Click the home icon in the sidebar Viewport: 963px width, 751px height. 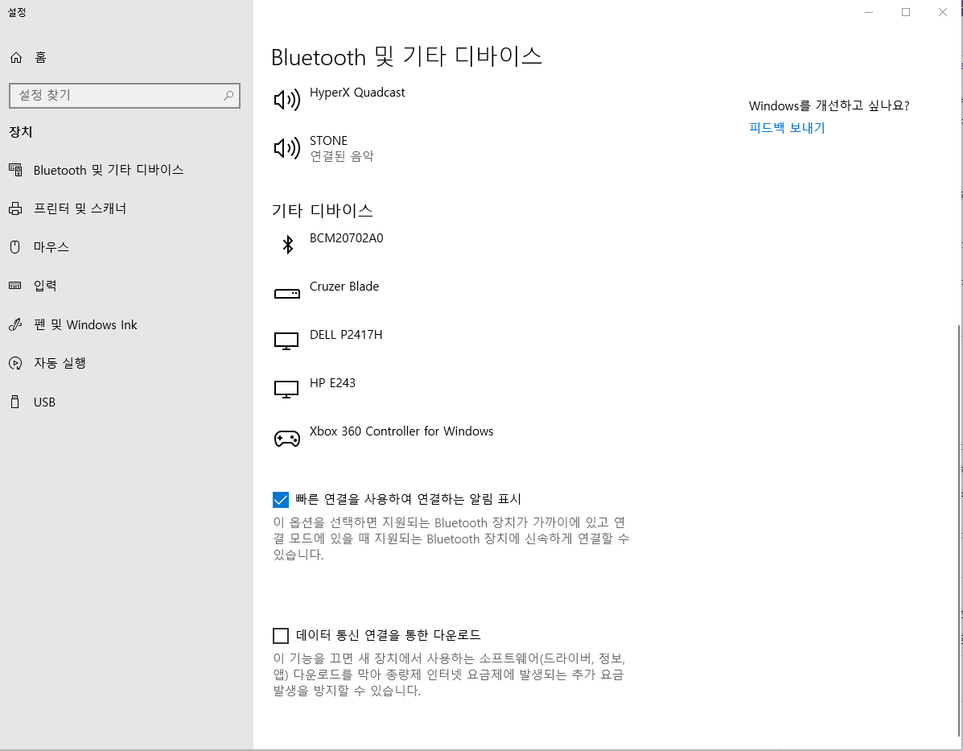(16, 58)
